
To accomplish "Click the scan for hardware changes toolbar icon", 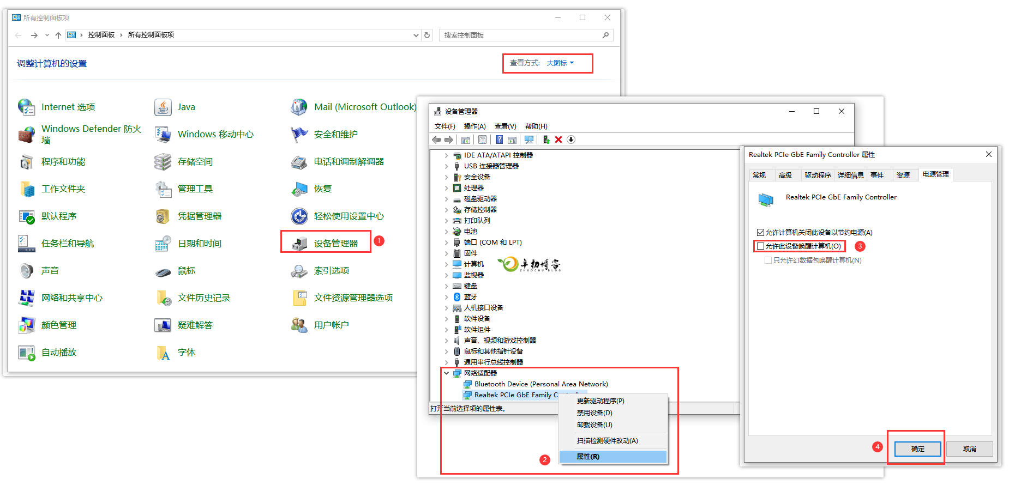I will (x=528, y=140).
